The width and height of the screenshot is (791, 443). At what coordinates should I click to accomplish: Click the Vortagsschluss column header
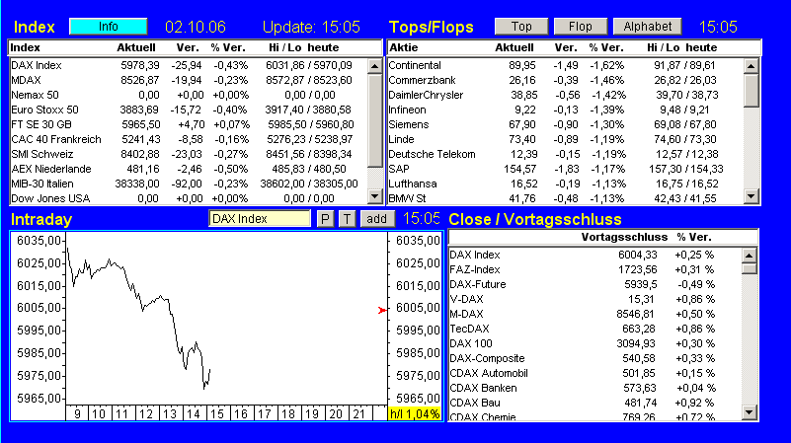pyautogui.click(x=624, y=237)
